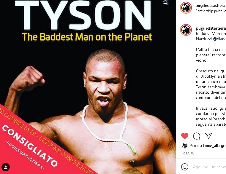226x174 pixels.
Task: Click small liker avatar beside Piace a
Action: tap(185, 146)
